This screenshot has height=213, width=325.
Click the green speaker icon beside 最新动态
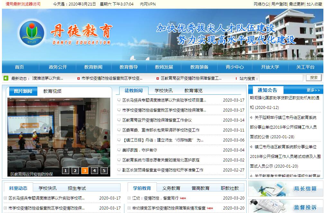tap(6, 78)
